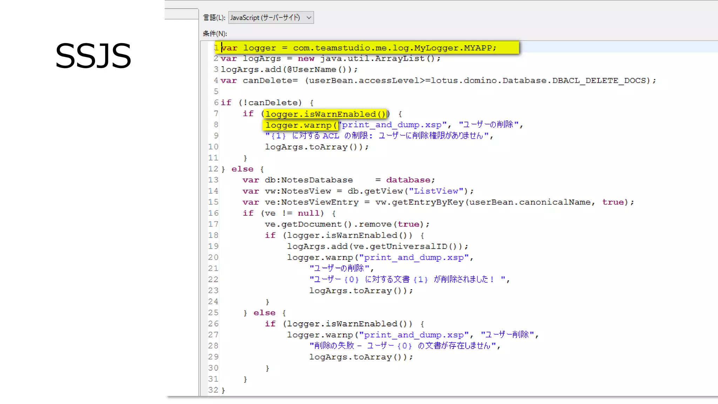Open the 言語 language dropdown

(270, 18)
